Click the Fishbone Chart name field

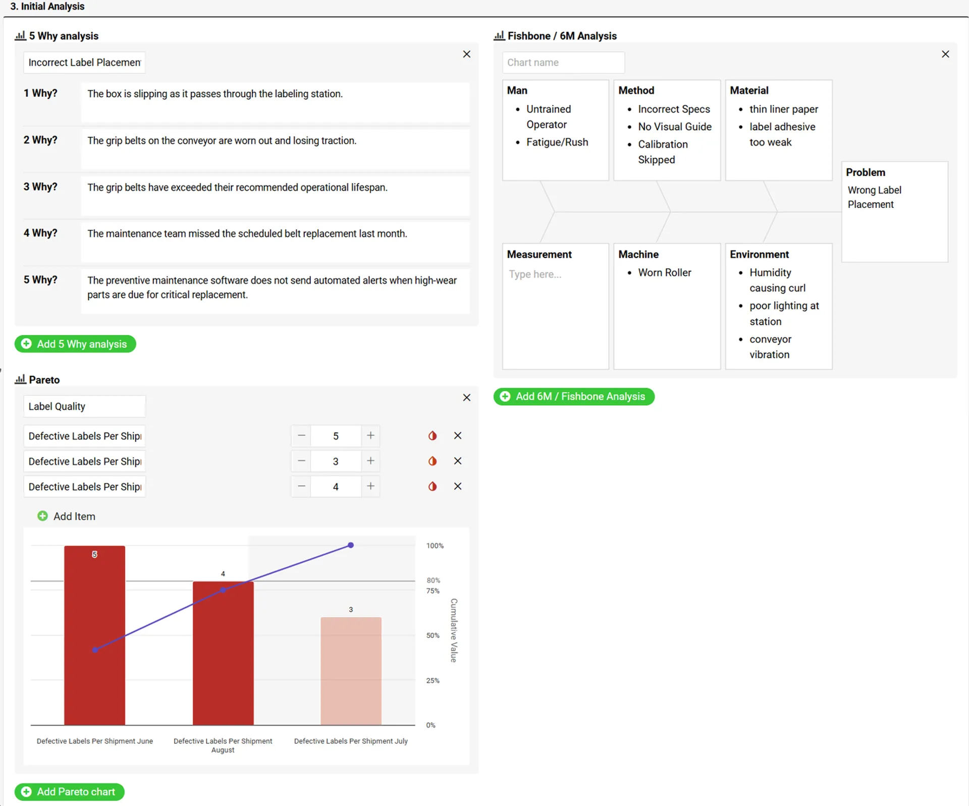(563, 63)
